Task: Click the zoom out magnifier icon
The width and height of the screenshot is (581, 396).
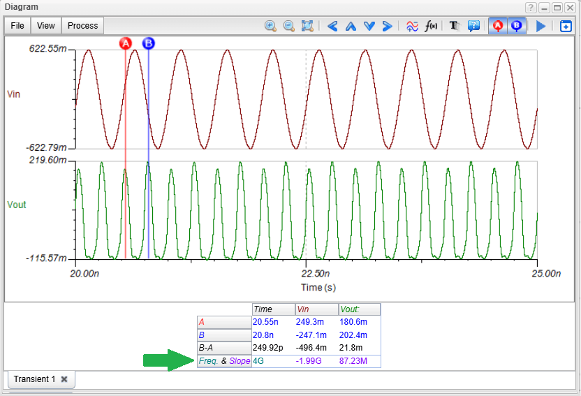Action: [x=288, y=26]
